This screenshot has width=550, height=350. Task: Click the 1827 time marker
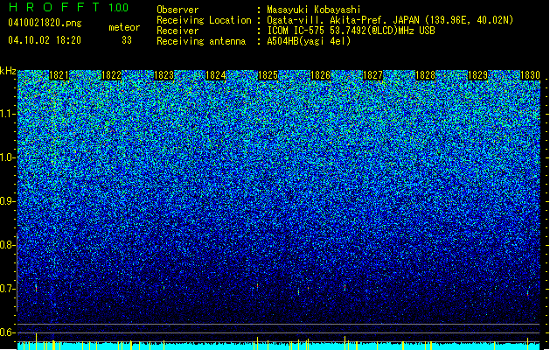[372, 75]
